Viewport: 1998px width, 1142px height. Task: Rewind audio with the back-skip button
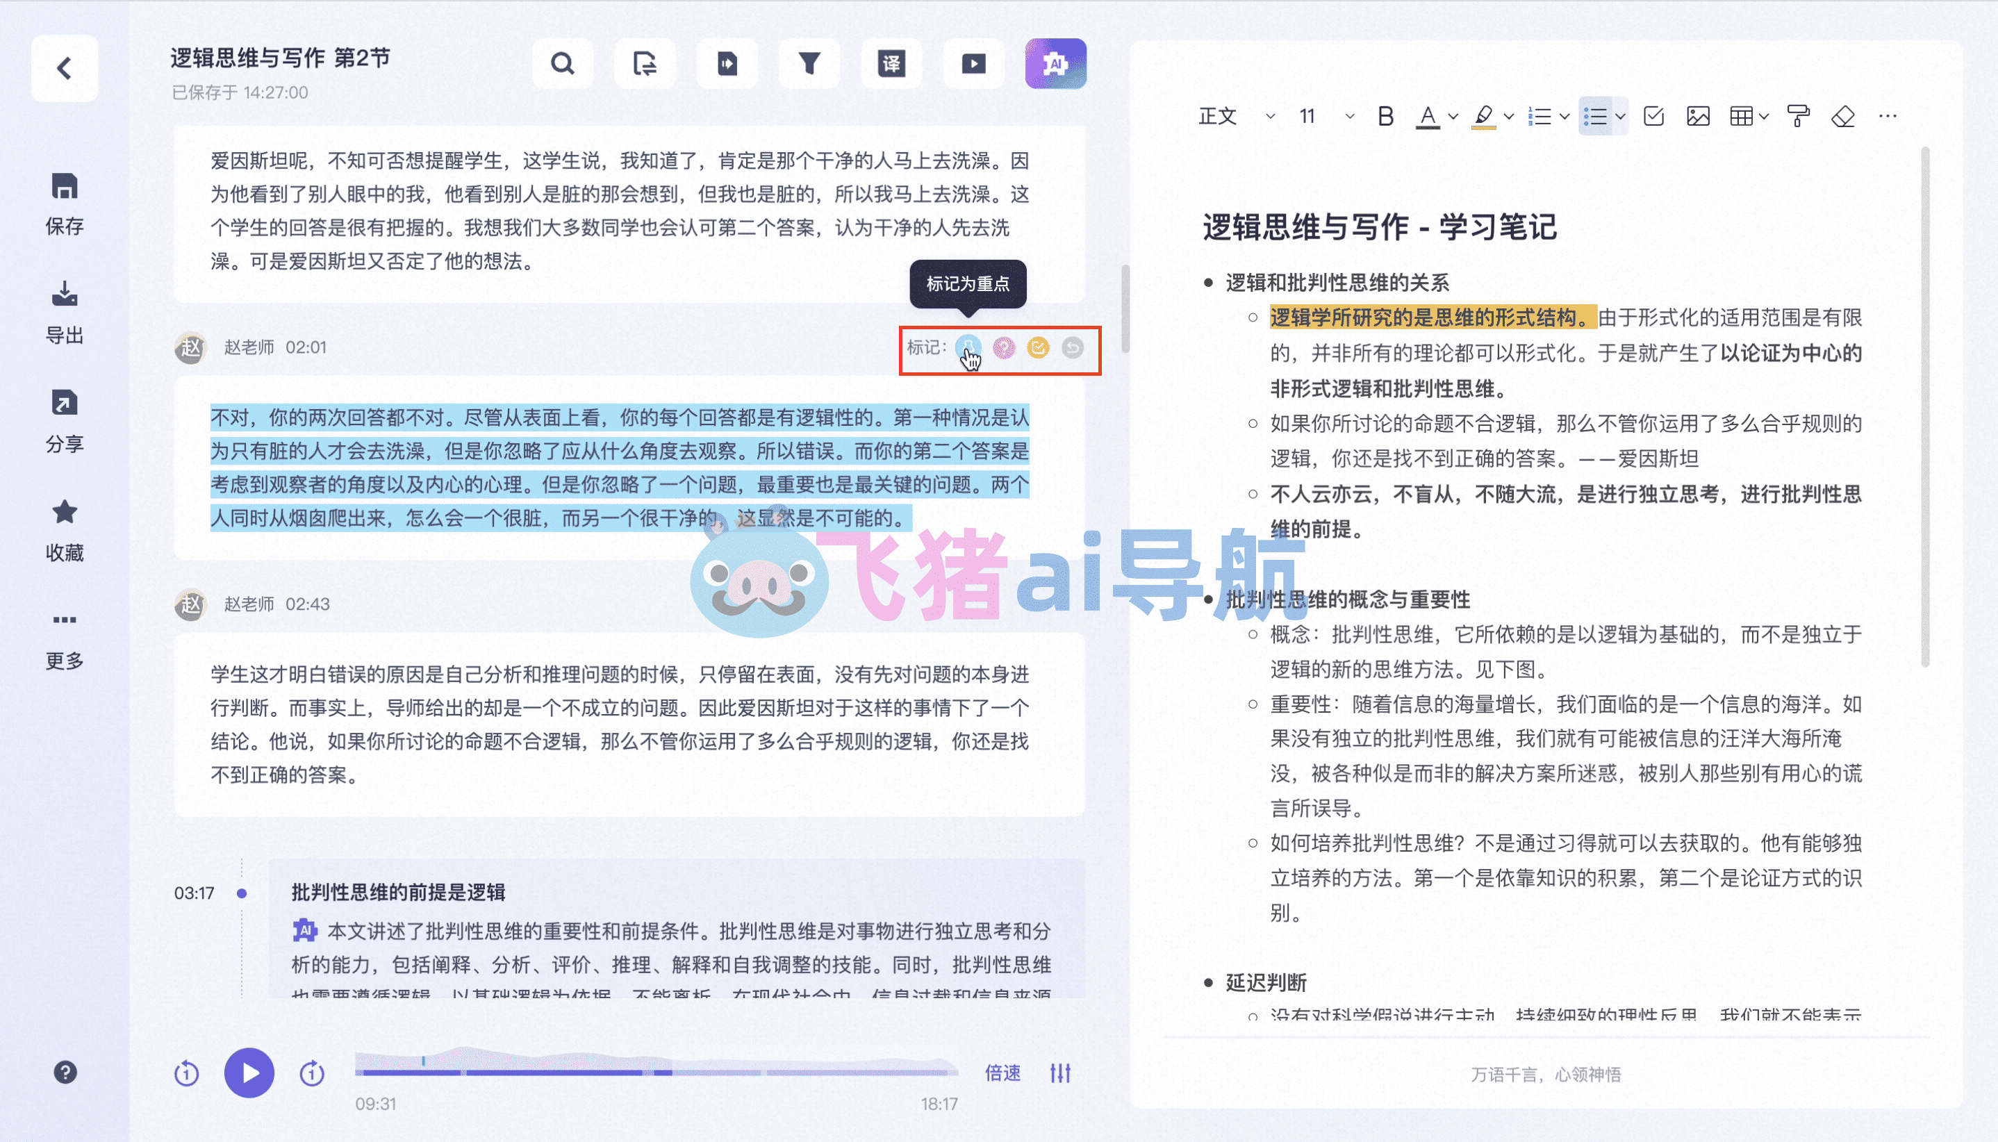tap(187, 1073)
